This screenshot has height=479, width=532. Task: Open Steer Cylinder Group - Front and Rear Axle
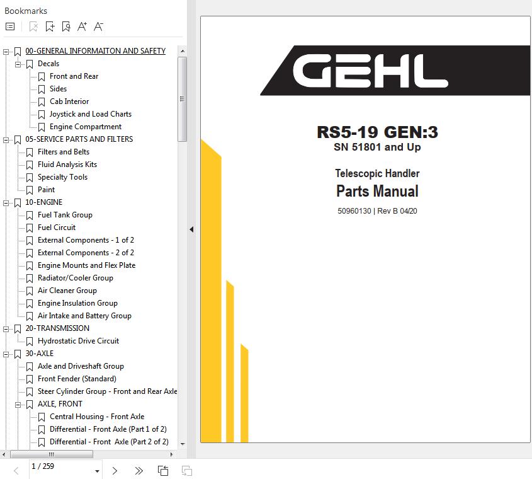[x=108, y=391]
